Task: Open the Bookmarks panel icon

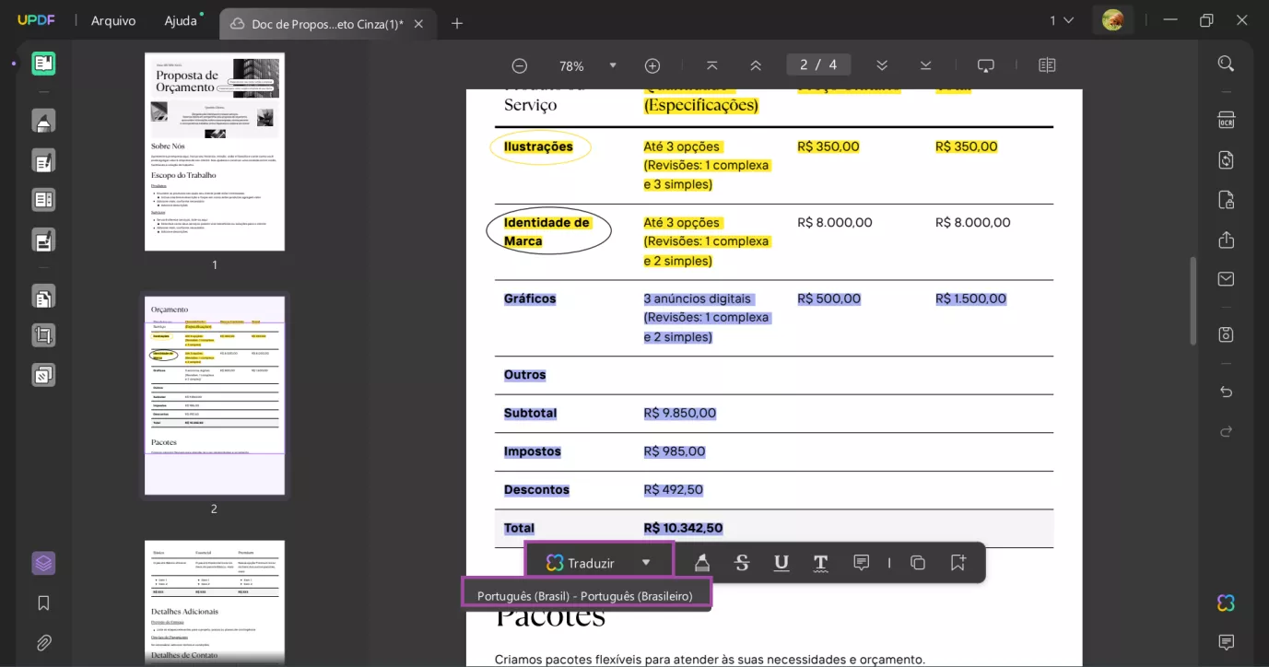Action: point(43,603)
